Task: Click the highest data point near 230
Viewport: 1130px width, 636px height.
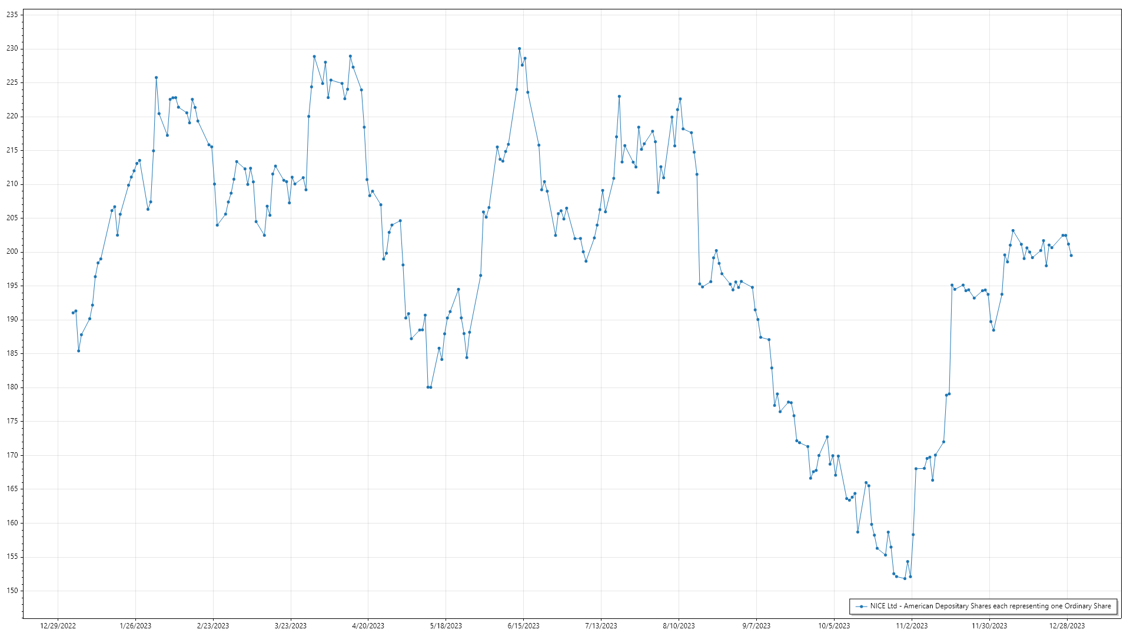Action: (x=519, y=49)
